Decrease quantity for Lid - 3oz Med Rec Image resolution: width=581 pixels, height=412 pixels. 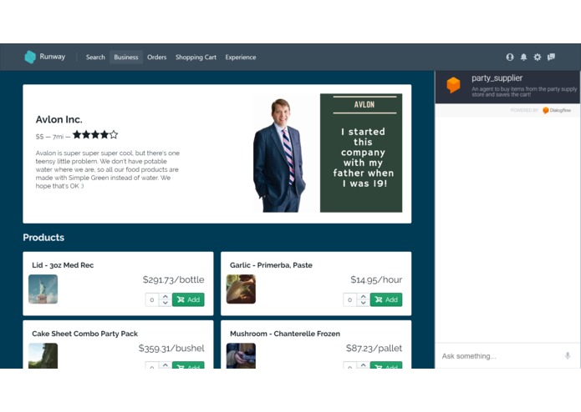pos(166,303)
